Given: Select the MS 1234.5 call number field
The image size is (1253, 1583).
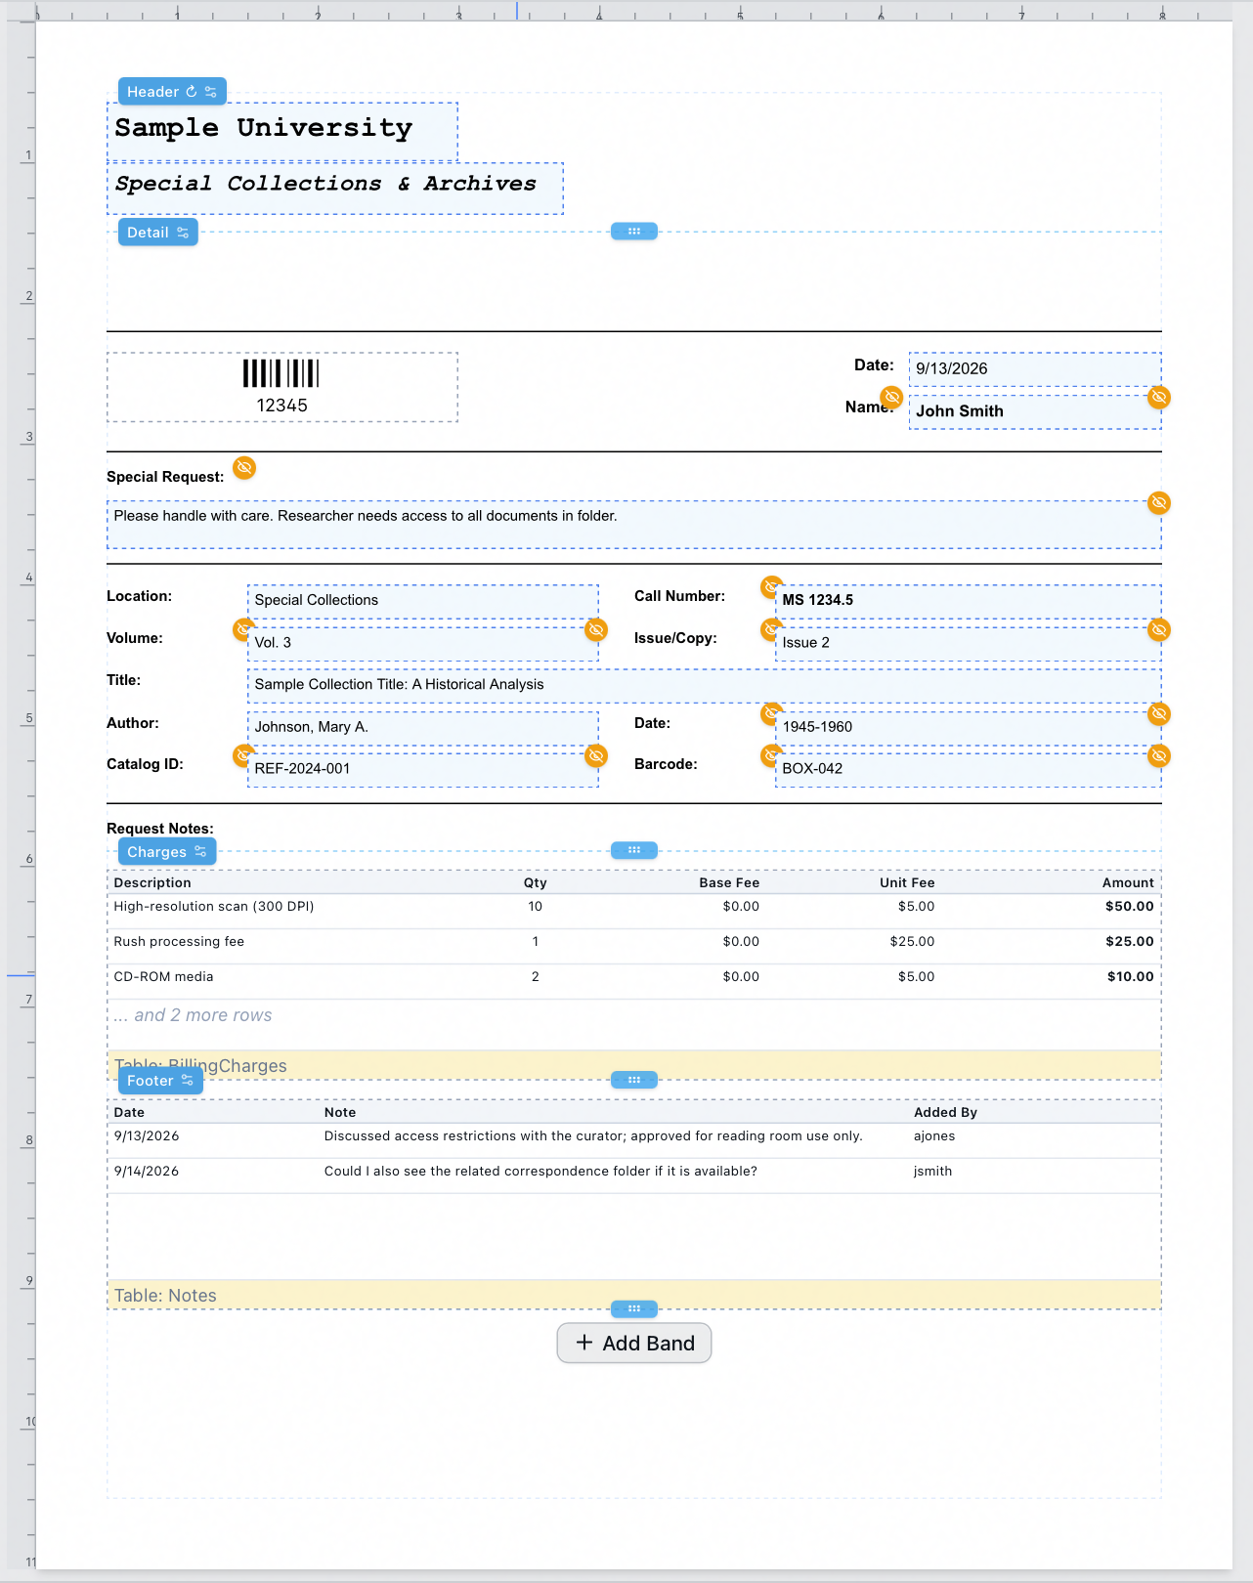Looking at the screenshot, I should (969, 601).
